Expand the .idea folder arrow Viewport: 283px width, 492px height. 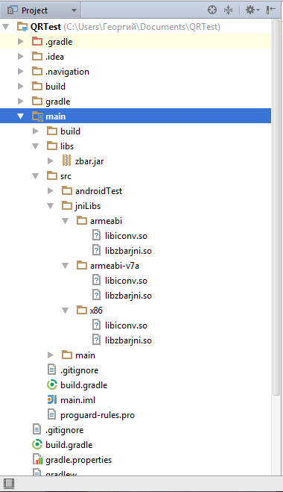click(21, 57)
